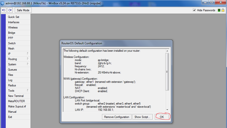This screenshot has width=227, height=128.
Task: Click the green status indicator icon
Action: (x=219, y=10)
